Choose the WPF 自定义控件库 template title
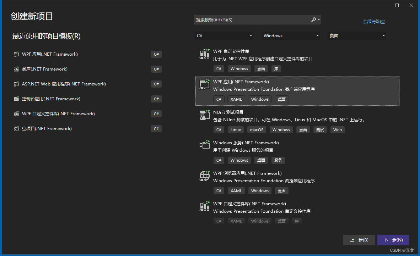420x256 pixels. point(231,51)
